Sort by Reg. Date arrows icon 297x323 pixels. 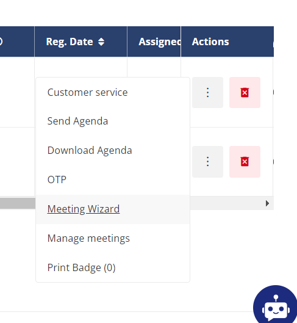click(101, 42)
